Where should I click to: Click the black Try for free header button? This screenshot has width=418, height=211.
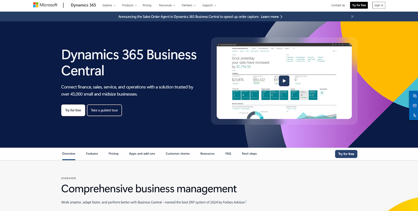(x=359, y=5)
